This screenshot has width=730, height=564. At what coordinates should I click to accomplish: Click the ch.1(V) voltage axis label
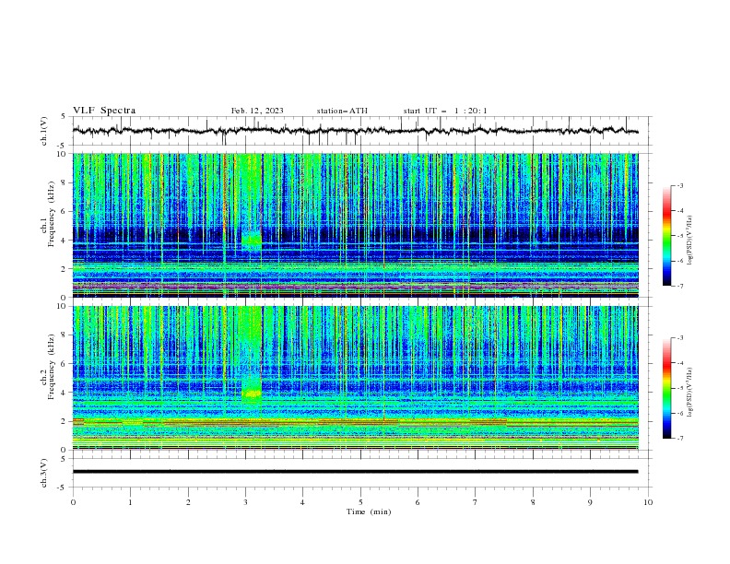44,131
